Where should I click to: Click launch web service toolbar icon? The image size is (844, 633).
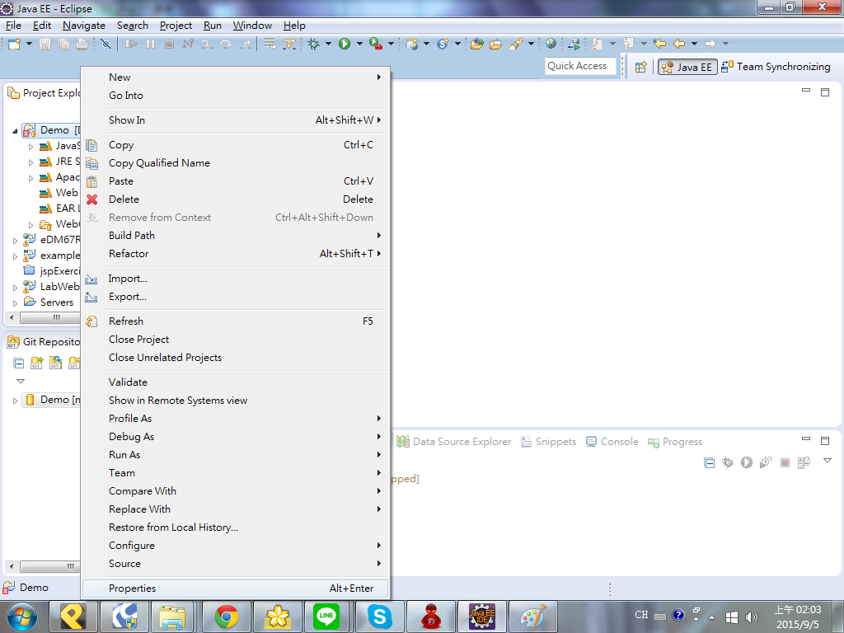pos(574,44)
